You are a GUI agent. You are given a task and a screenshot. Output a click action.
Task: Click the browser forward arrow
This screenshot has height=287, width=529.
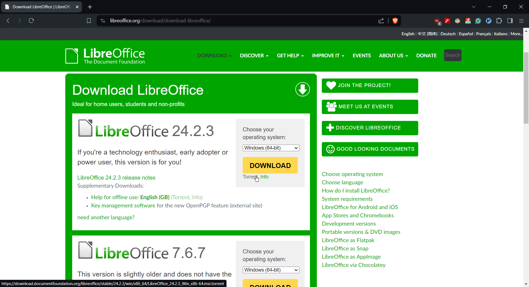19,21
